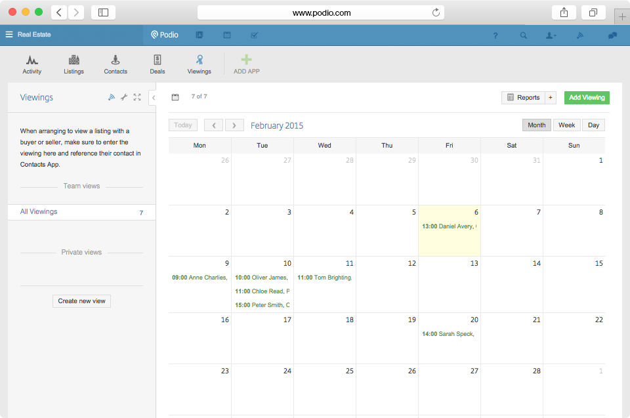Open the Contacts app
630x418 pixels.
(115, 64)
